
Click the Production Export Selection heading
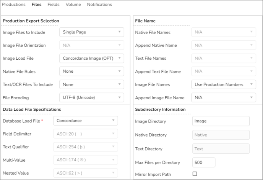[x=31, y=21]
